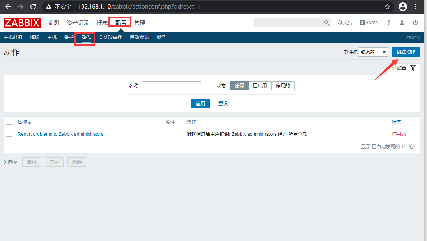
Task: Click the 重设 reset button
Action: tap(223, 103)
